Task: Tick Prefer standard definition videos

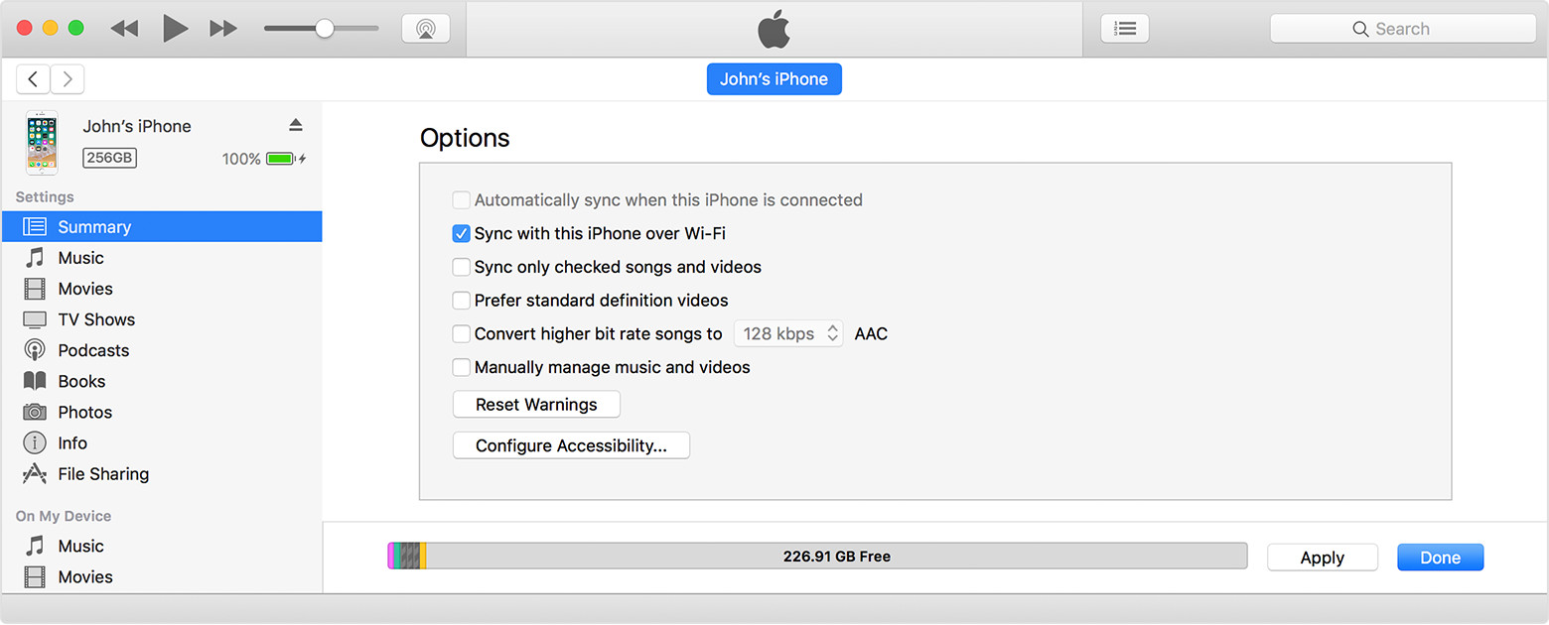Action: pyautogui.click(x=461, y=301)
